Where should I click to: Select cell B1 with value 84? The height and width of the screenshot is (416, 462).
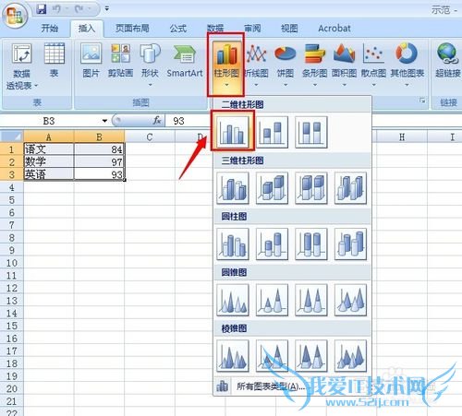(99, 149)
